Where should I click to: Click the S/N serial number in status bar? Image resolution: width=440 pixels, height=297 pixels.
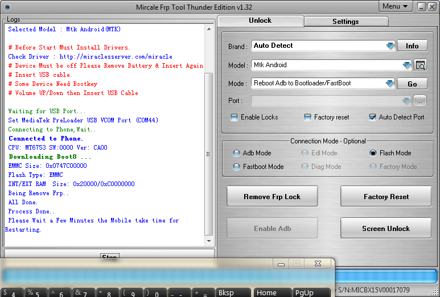click(374, 290)
